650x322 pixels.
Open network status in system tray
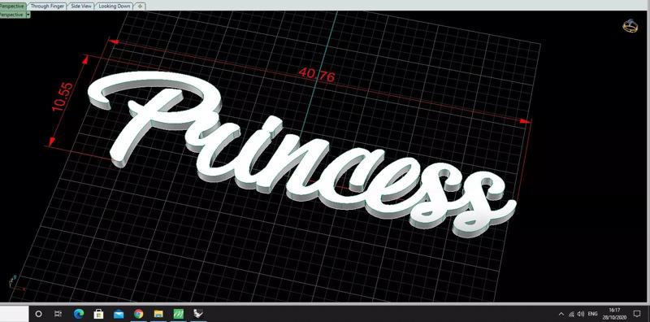[x=571, y=314]
